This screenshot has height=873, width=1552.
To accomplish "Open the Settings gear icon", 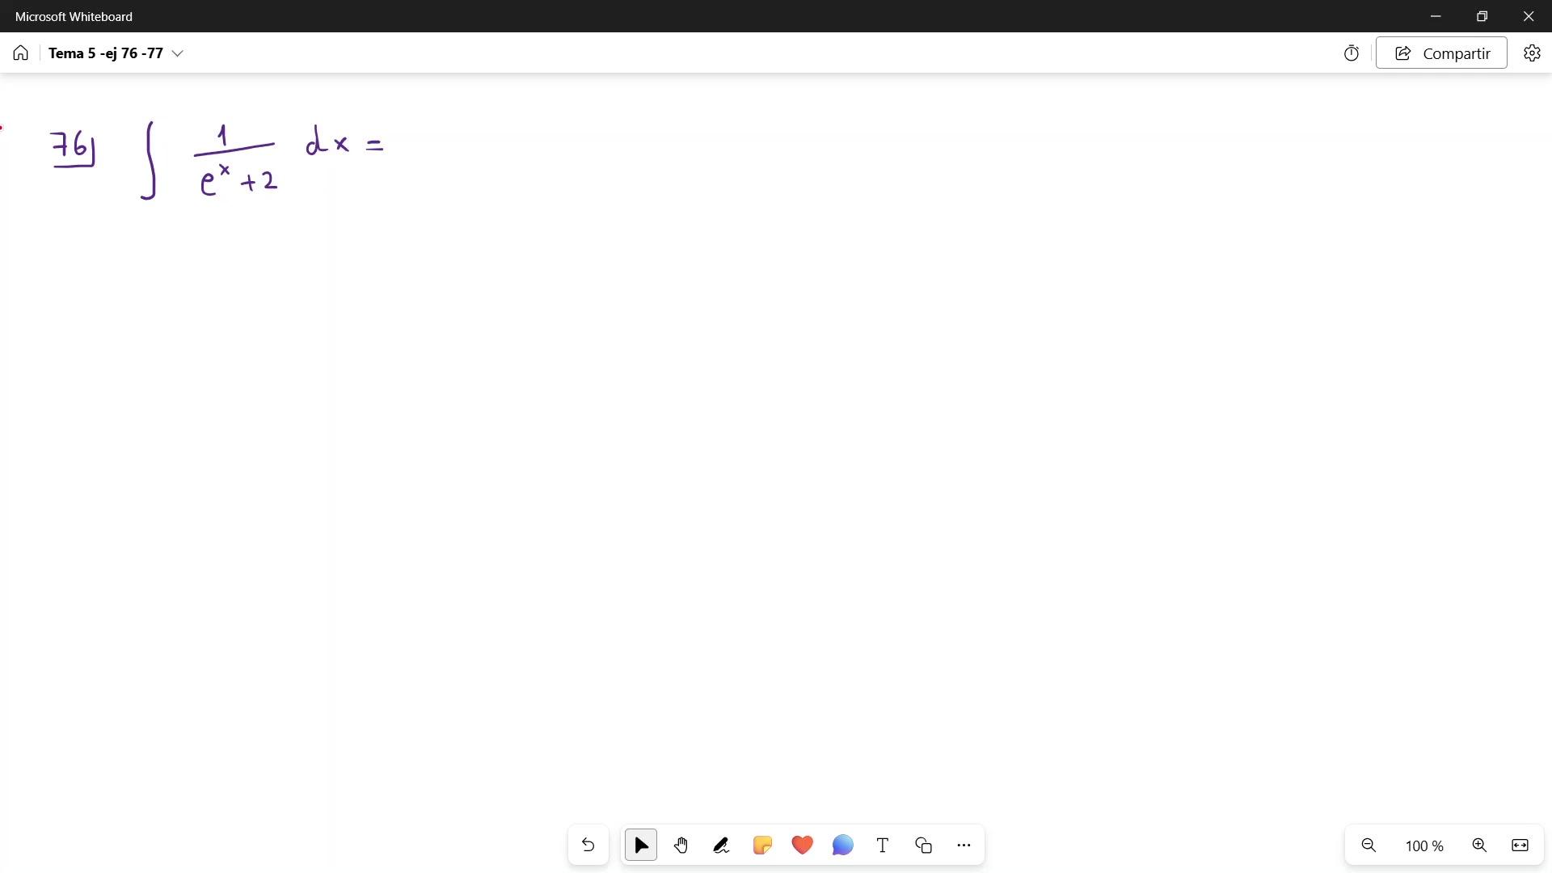I will click(x=1532, y=53).
